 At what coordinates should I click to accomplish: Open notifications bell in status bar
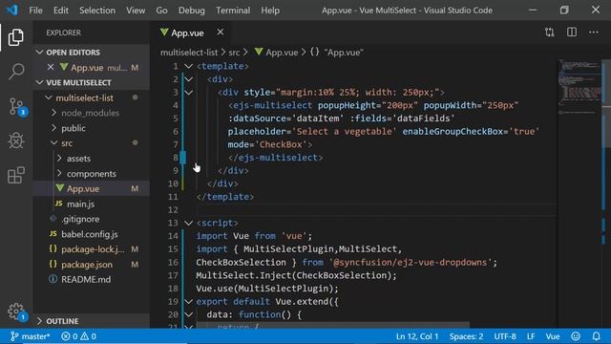point(596,336)
